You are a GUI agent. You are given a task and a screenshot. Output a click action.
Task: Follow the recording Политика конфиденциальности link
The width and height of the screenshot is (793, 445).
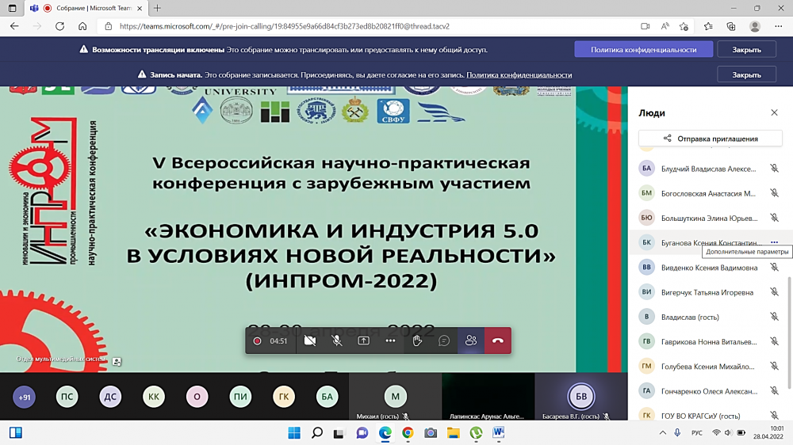pos(519,75)
